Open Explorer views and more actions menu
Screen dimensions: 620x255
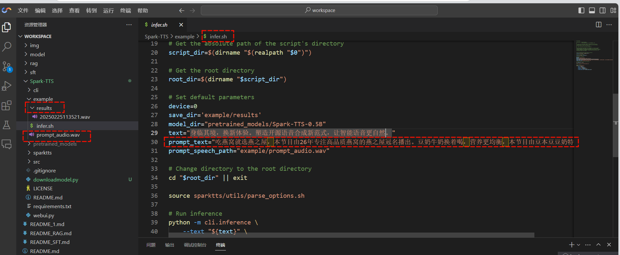click(129, 25)
